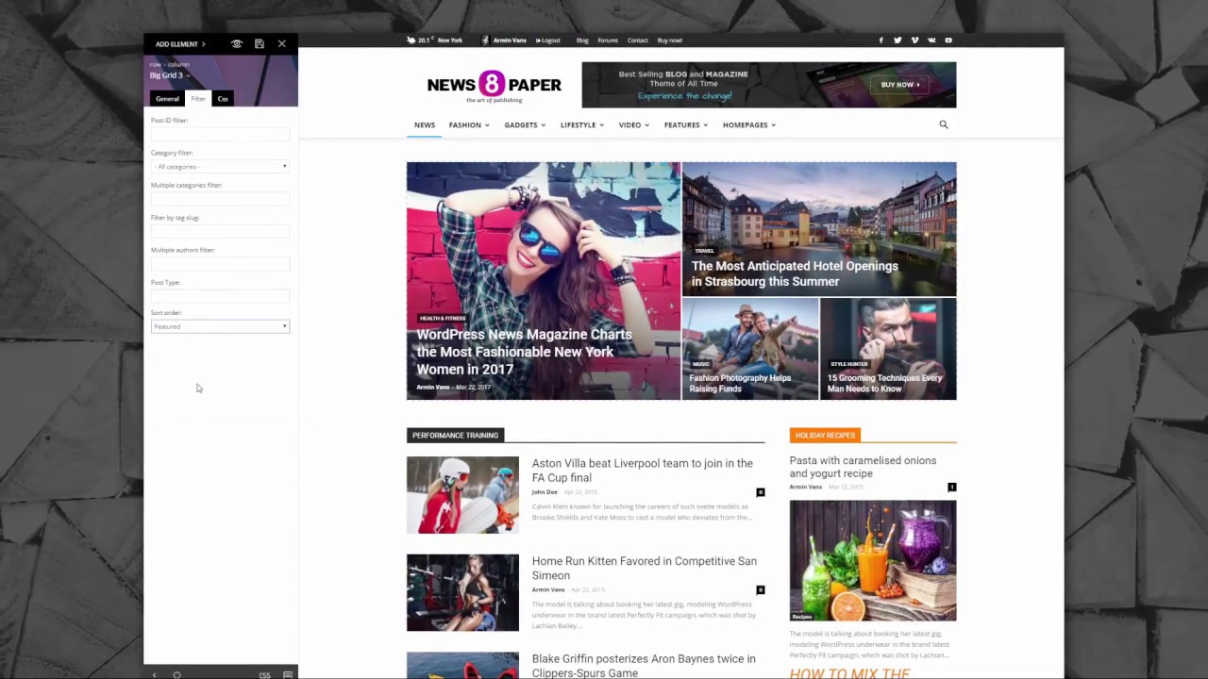Toggle the preview eye icon in composer panel
The width and height of the screenshot is (1208, 679).
(237, 44)
